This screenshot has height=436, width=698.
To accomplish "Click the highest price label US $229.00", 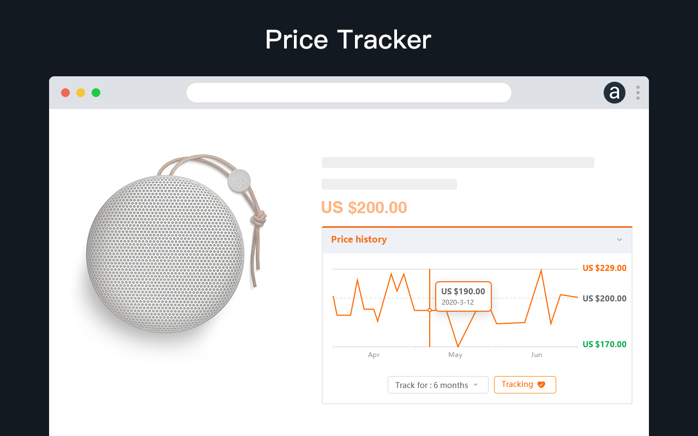I will click(604, 268).
